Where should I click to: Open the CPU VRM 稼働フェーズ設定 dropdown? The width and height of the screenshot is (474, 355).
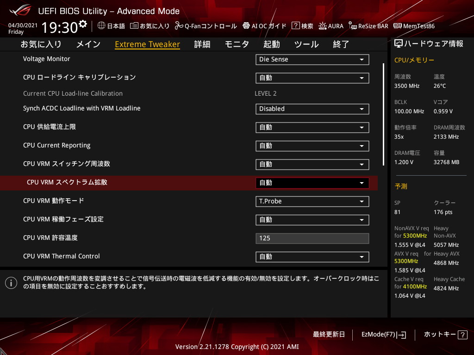click(x=312, y=220)
